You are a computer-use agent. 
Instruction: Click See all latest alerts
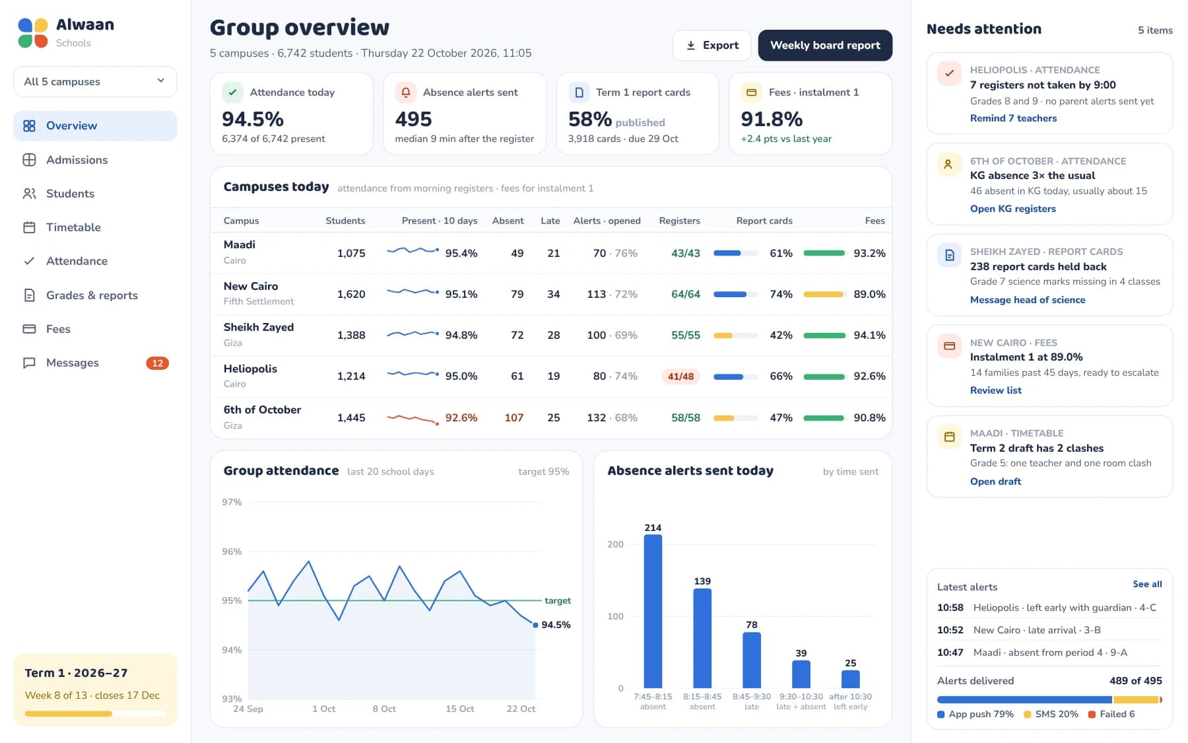click(x=1147, y=584)
